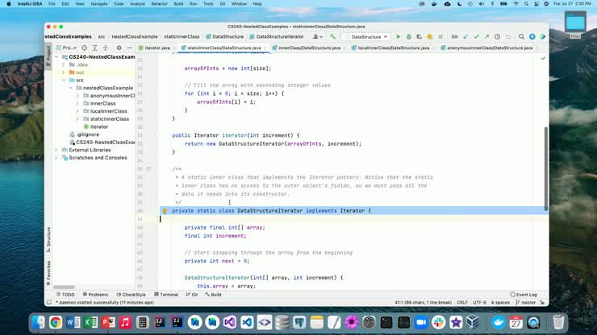Show Git history clock icon
597x335 pixels.
point(497,37)
